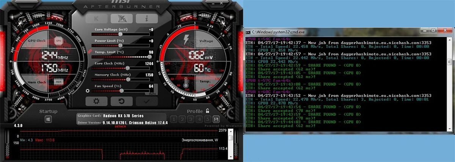Viewport: 455px width, 162px height.
Task: Toggle the red power-temp link chain icon
Action: (90, 50)
